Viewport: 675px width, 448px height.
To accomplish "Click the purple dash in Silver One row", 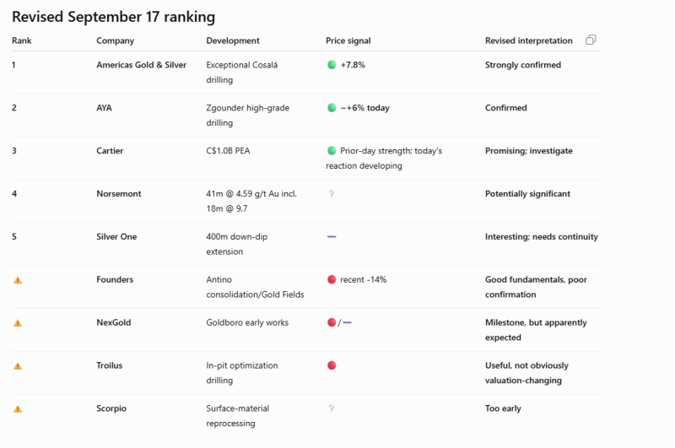I will (332, 237).
